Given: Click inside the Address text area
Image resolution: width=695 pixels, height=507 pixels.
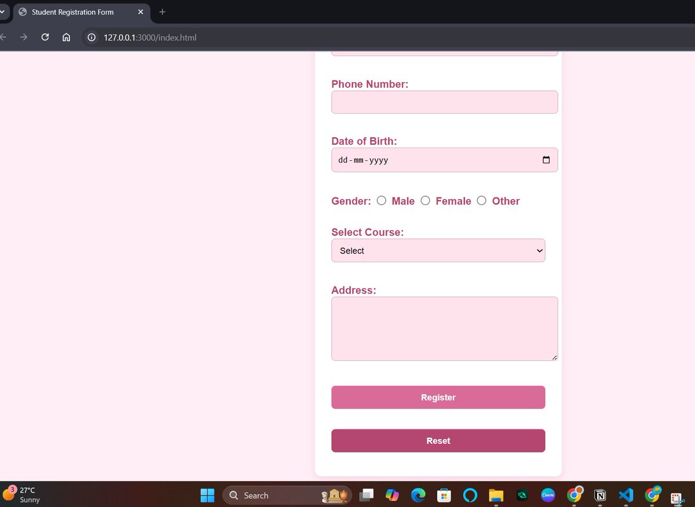Looking at the screenshot, I should click(x=444, y=328).
